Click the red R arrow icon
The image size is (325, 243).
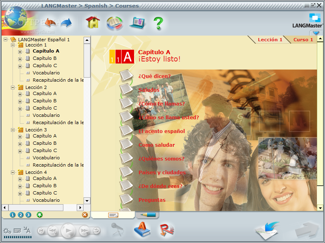(167, 230)
